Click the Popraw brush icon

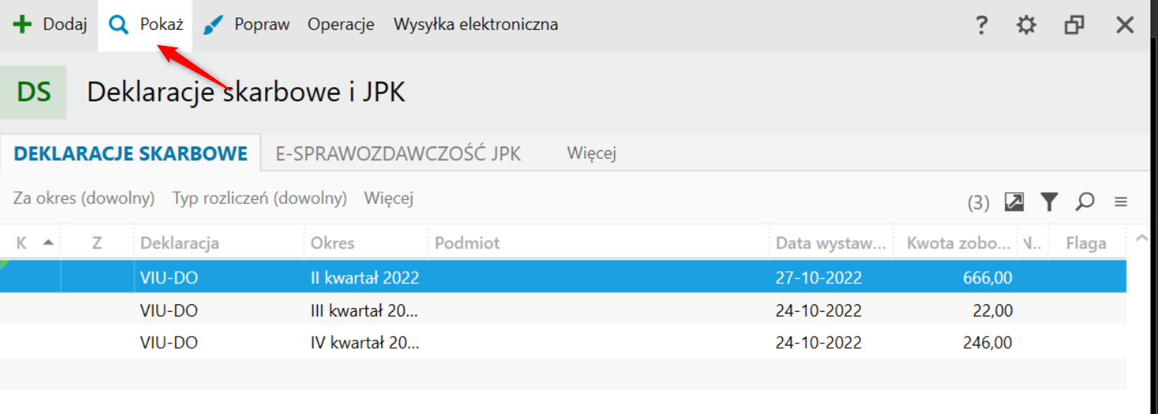tap(213, 26)
